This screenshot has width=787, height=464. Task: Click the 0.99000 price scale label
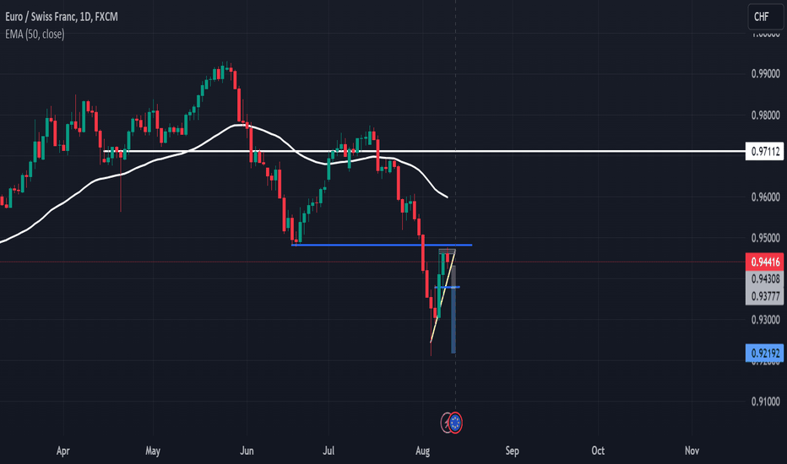point(765,73)
